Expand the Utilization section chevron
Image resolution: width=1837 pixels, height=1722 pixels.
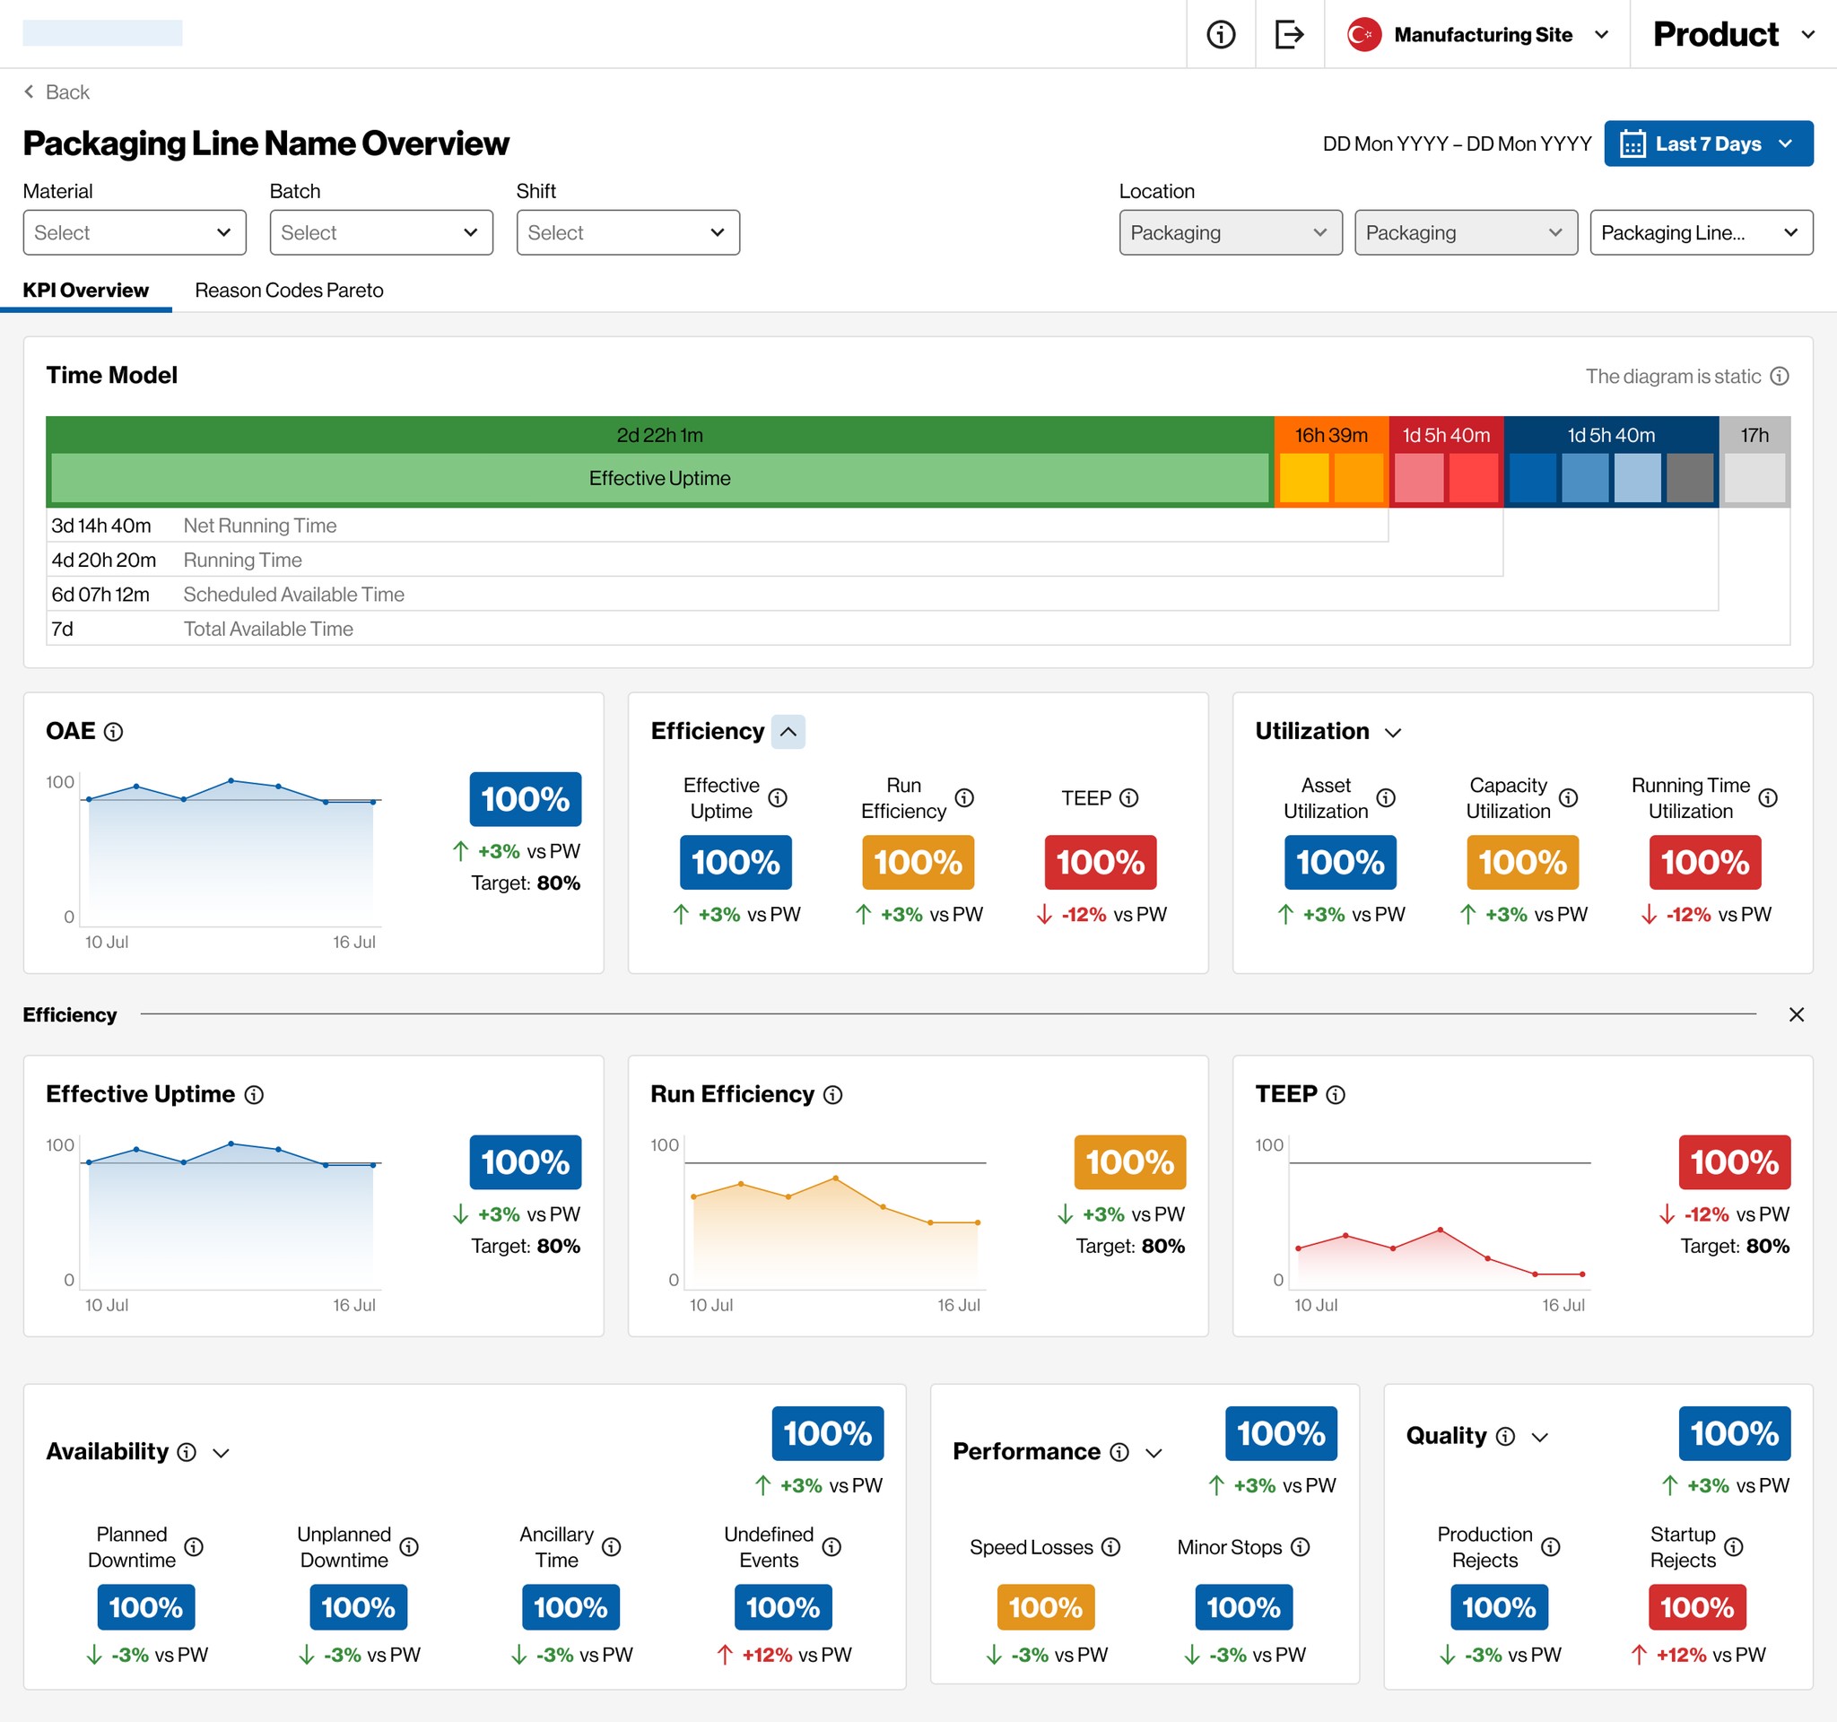(1394, 733)
